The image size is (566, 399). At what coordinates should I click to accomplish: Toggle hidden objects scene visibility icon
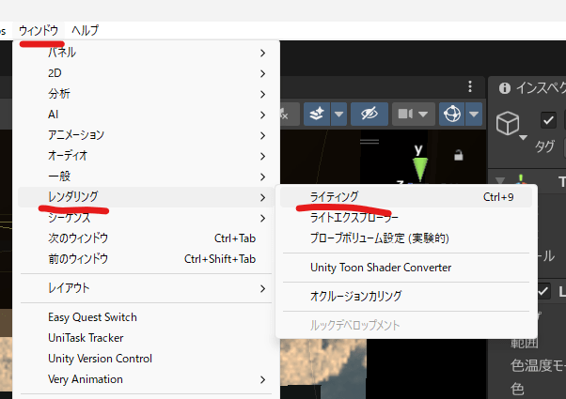(x=369, y=114)
